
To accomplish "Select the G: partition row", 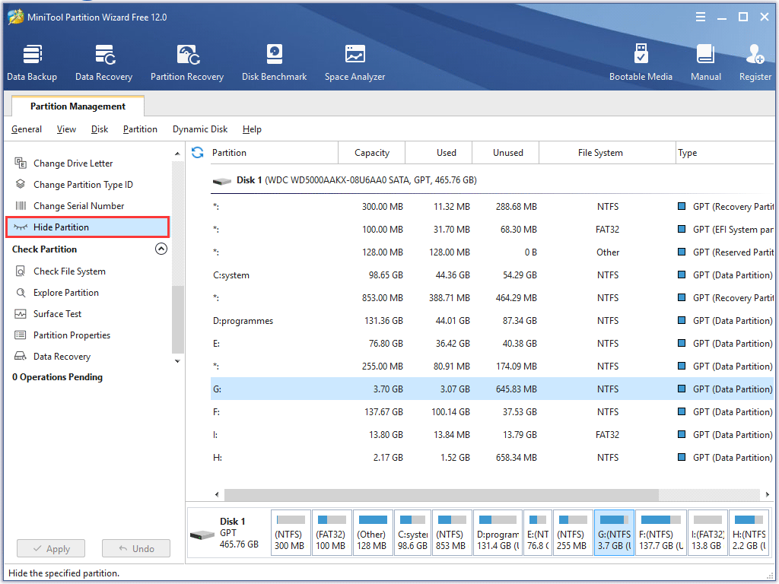I will point(492,389).
